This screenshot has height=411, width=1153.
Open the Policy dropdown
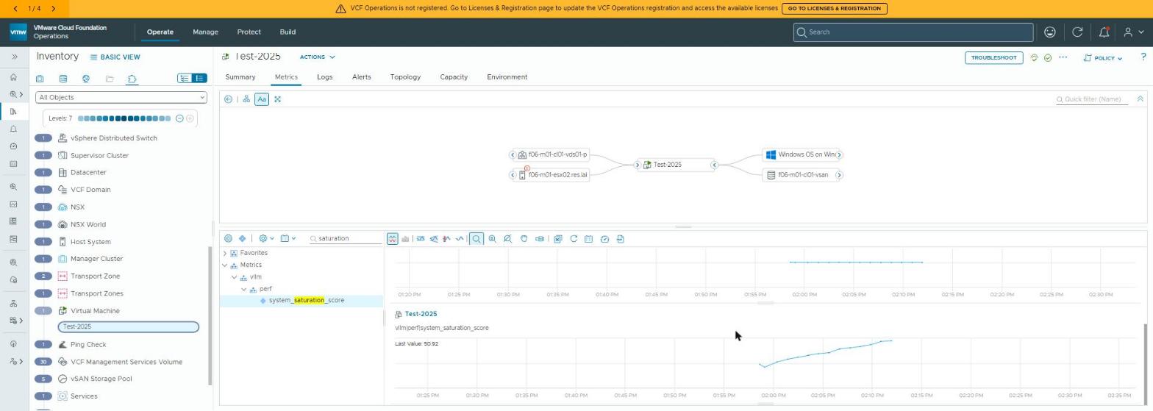point(1103,57)
